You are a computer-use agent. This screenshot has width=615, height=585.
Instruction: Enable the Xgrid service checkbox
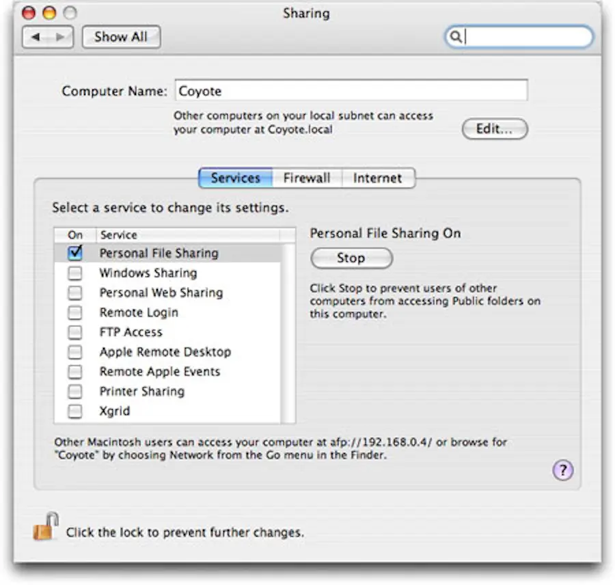click(75, 411)
